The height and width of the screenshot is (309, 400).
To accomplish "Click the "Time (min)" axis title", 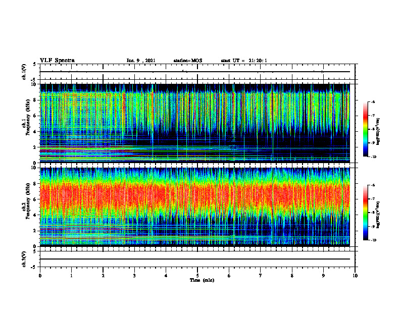I will [202, 280].
